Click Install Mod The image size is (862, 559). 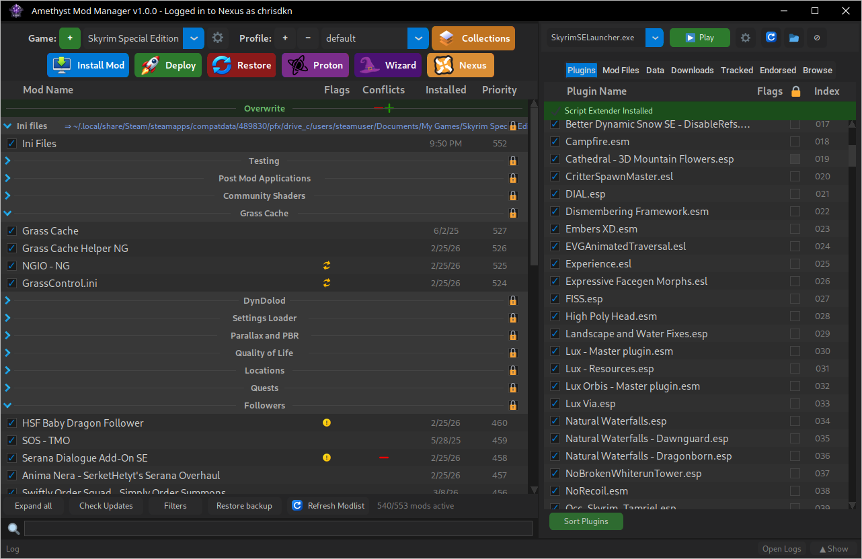click(x=88, y=65)
